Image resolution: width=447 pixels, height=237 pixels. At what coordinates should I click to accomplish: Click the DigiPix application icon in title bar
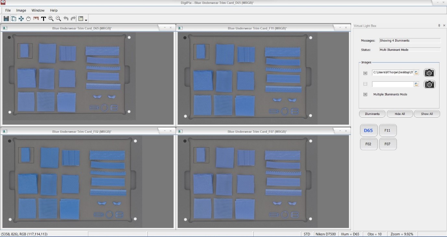click(3, 2)
